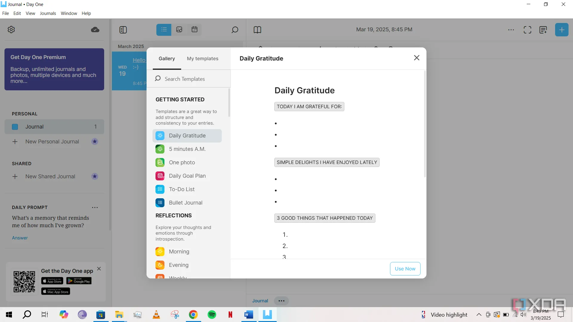Click the Answer link for daily prompt

[20, 238]
